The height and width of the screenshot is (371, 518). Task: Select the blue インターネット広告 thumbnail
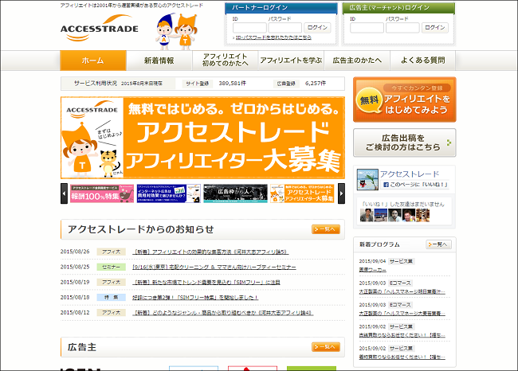point(168,193)
